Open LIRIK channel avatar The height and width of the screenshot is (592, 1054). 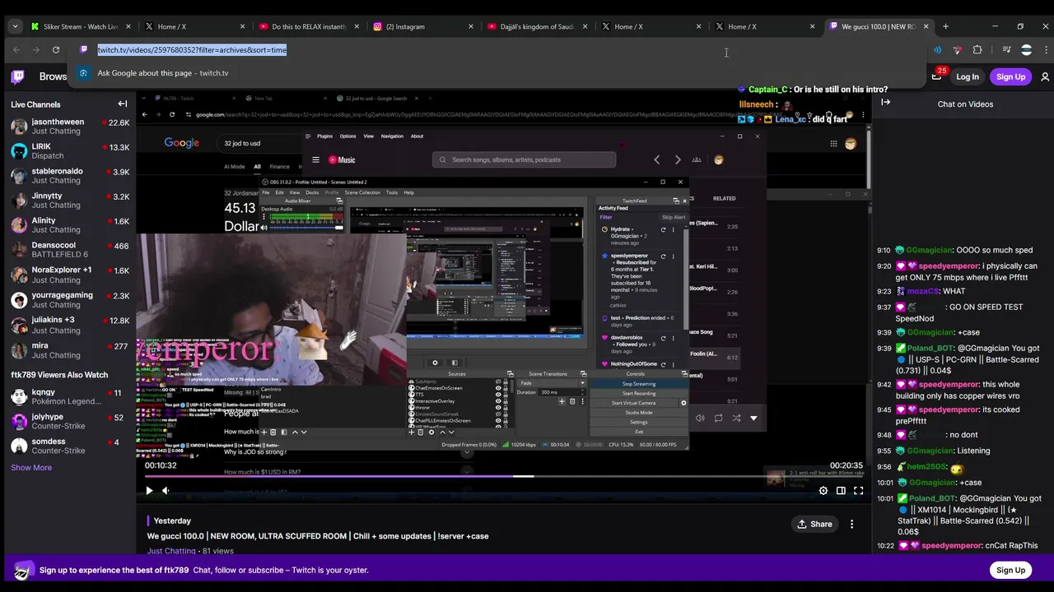[19, 151]
